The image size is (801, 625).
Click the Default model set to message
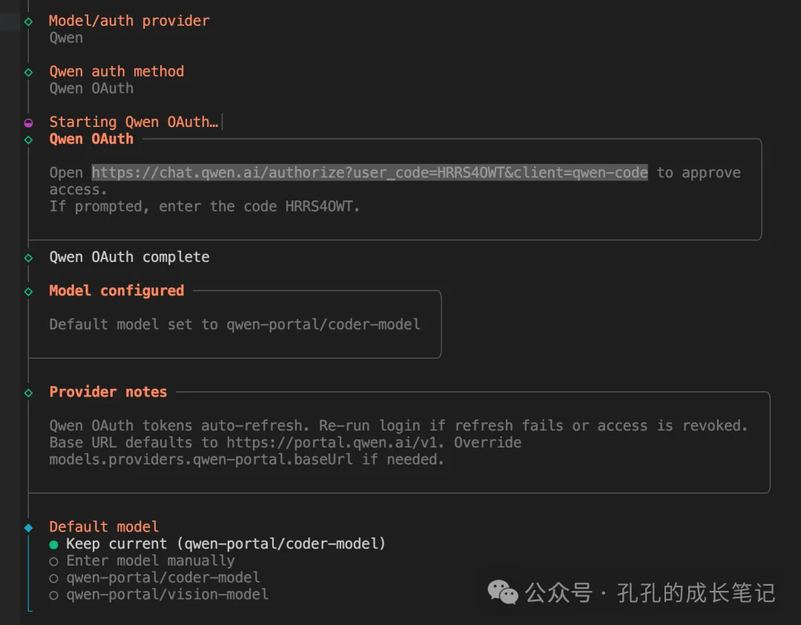coord(234,324)
